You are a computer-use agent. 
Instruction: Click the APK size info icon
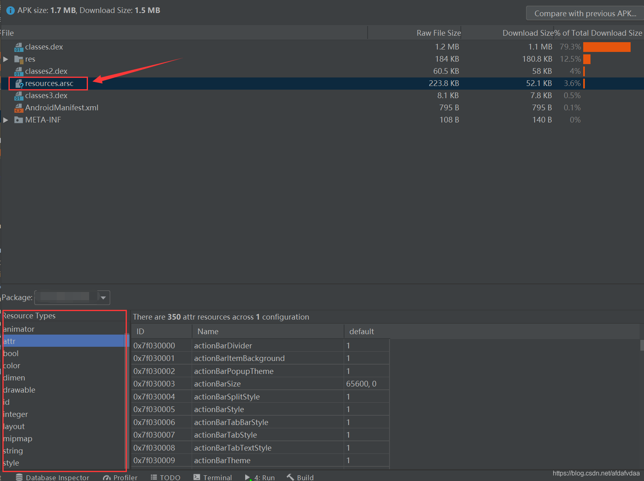pos(11,11)
